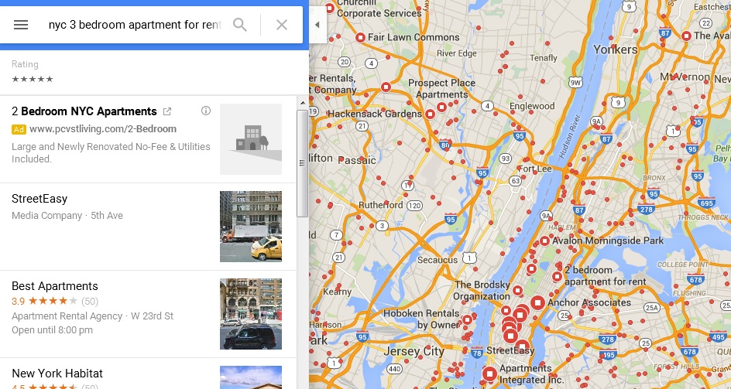Click the Fair Lawn Commons map marker

360,37
